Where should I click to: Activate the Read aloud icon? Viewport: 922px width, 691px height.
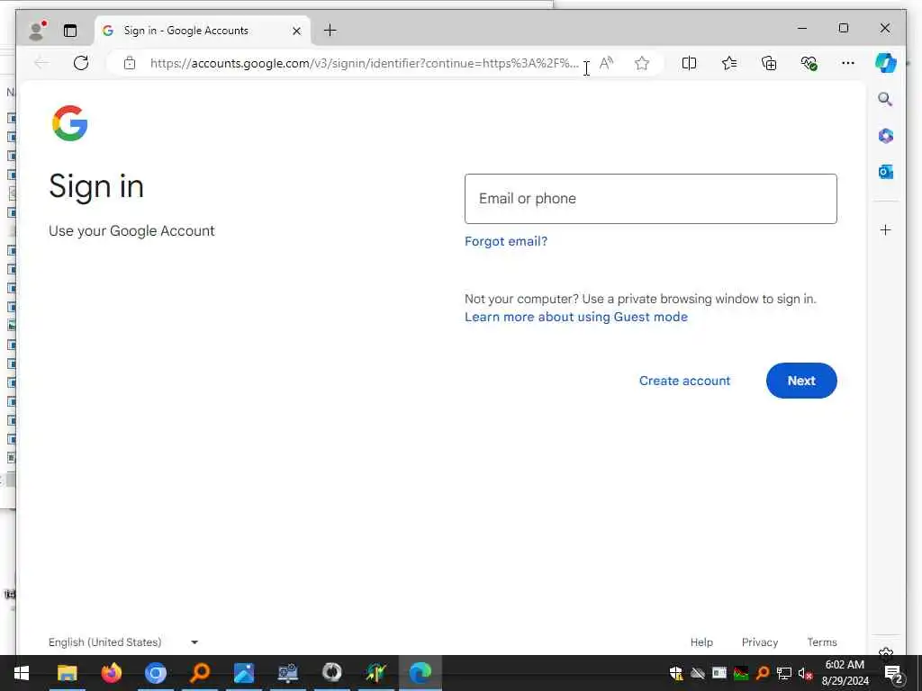point(606,63)
